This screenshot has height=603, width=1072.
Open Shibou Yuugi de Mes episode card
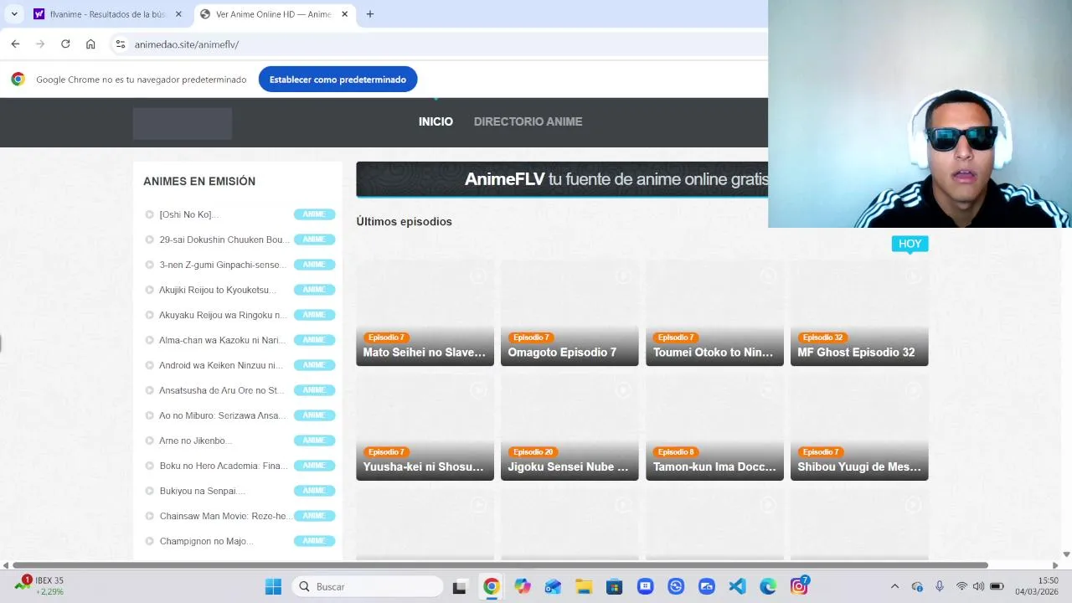(x=859, y=427)
